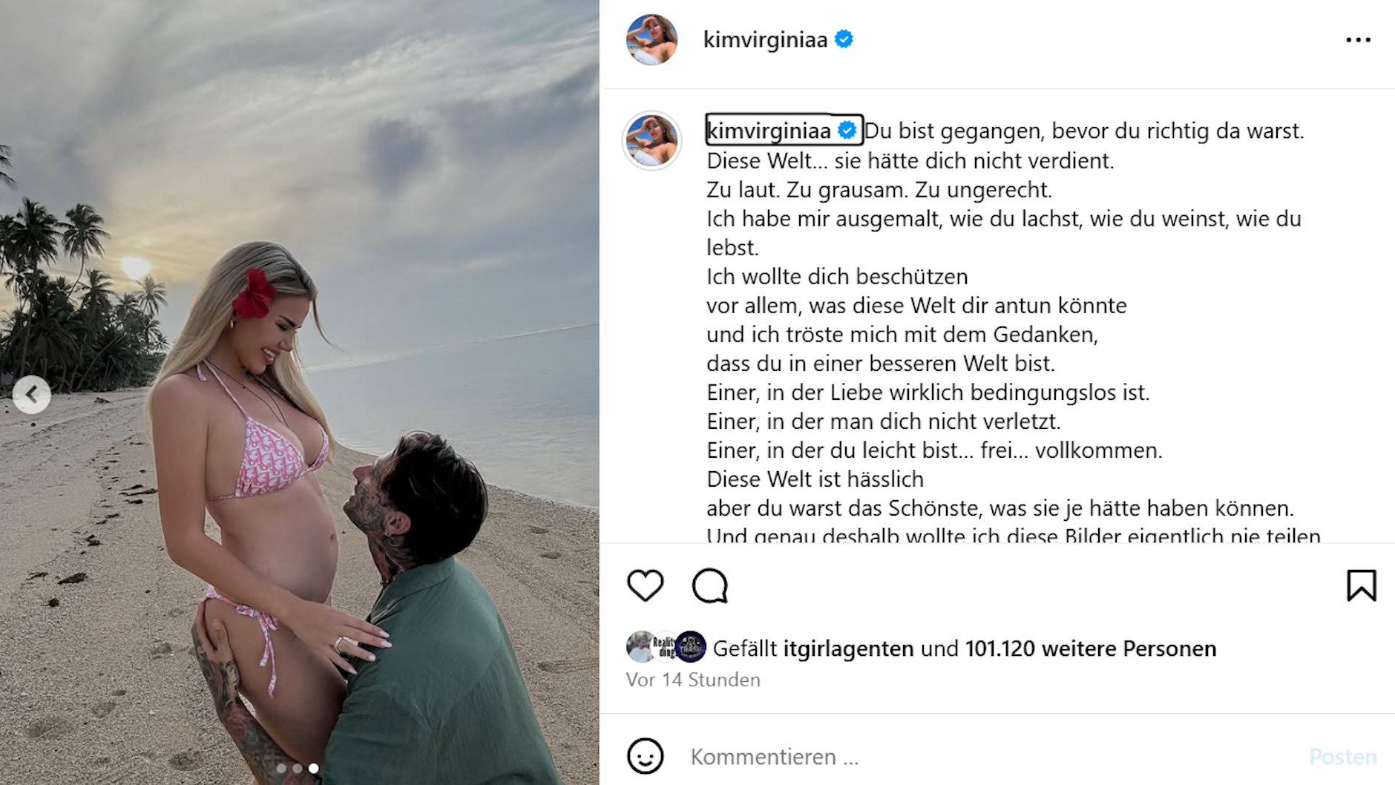Select the first carousel dot indicator
This screenshot has width=1395, height=785.
point(281,769)
